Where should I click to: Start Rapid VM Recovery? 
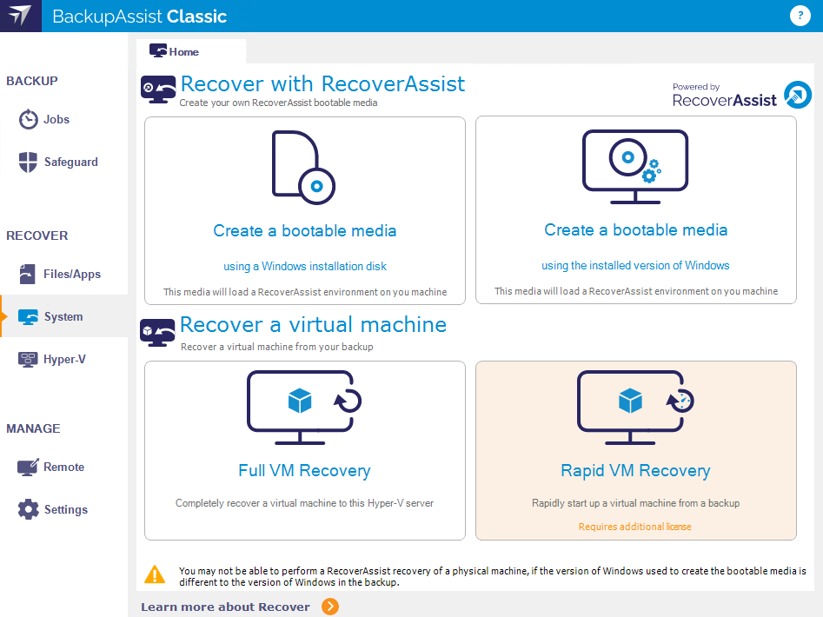coord(635,451)
